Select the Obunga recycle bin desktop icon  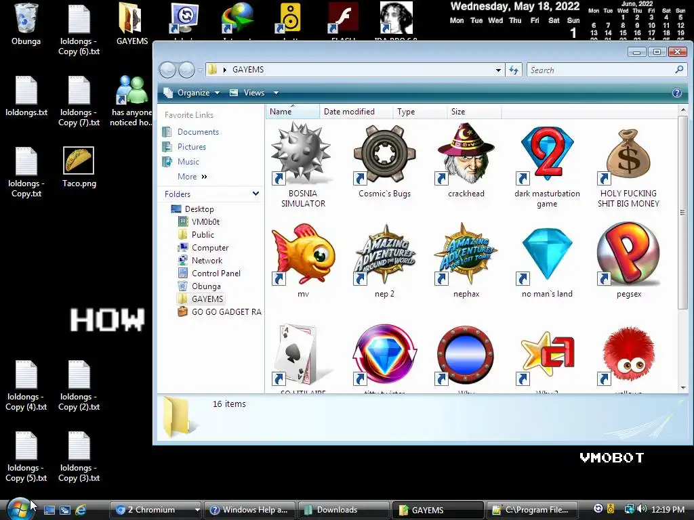pos(26,24)
